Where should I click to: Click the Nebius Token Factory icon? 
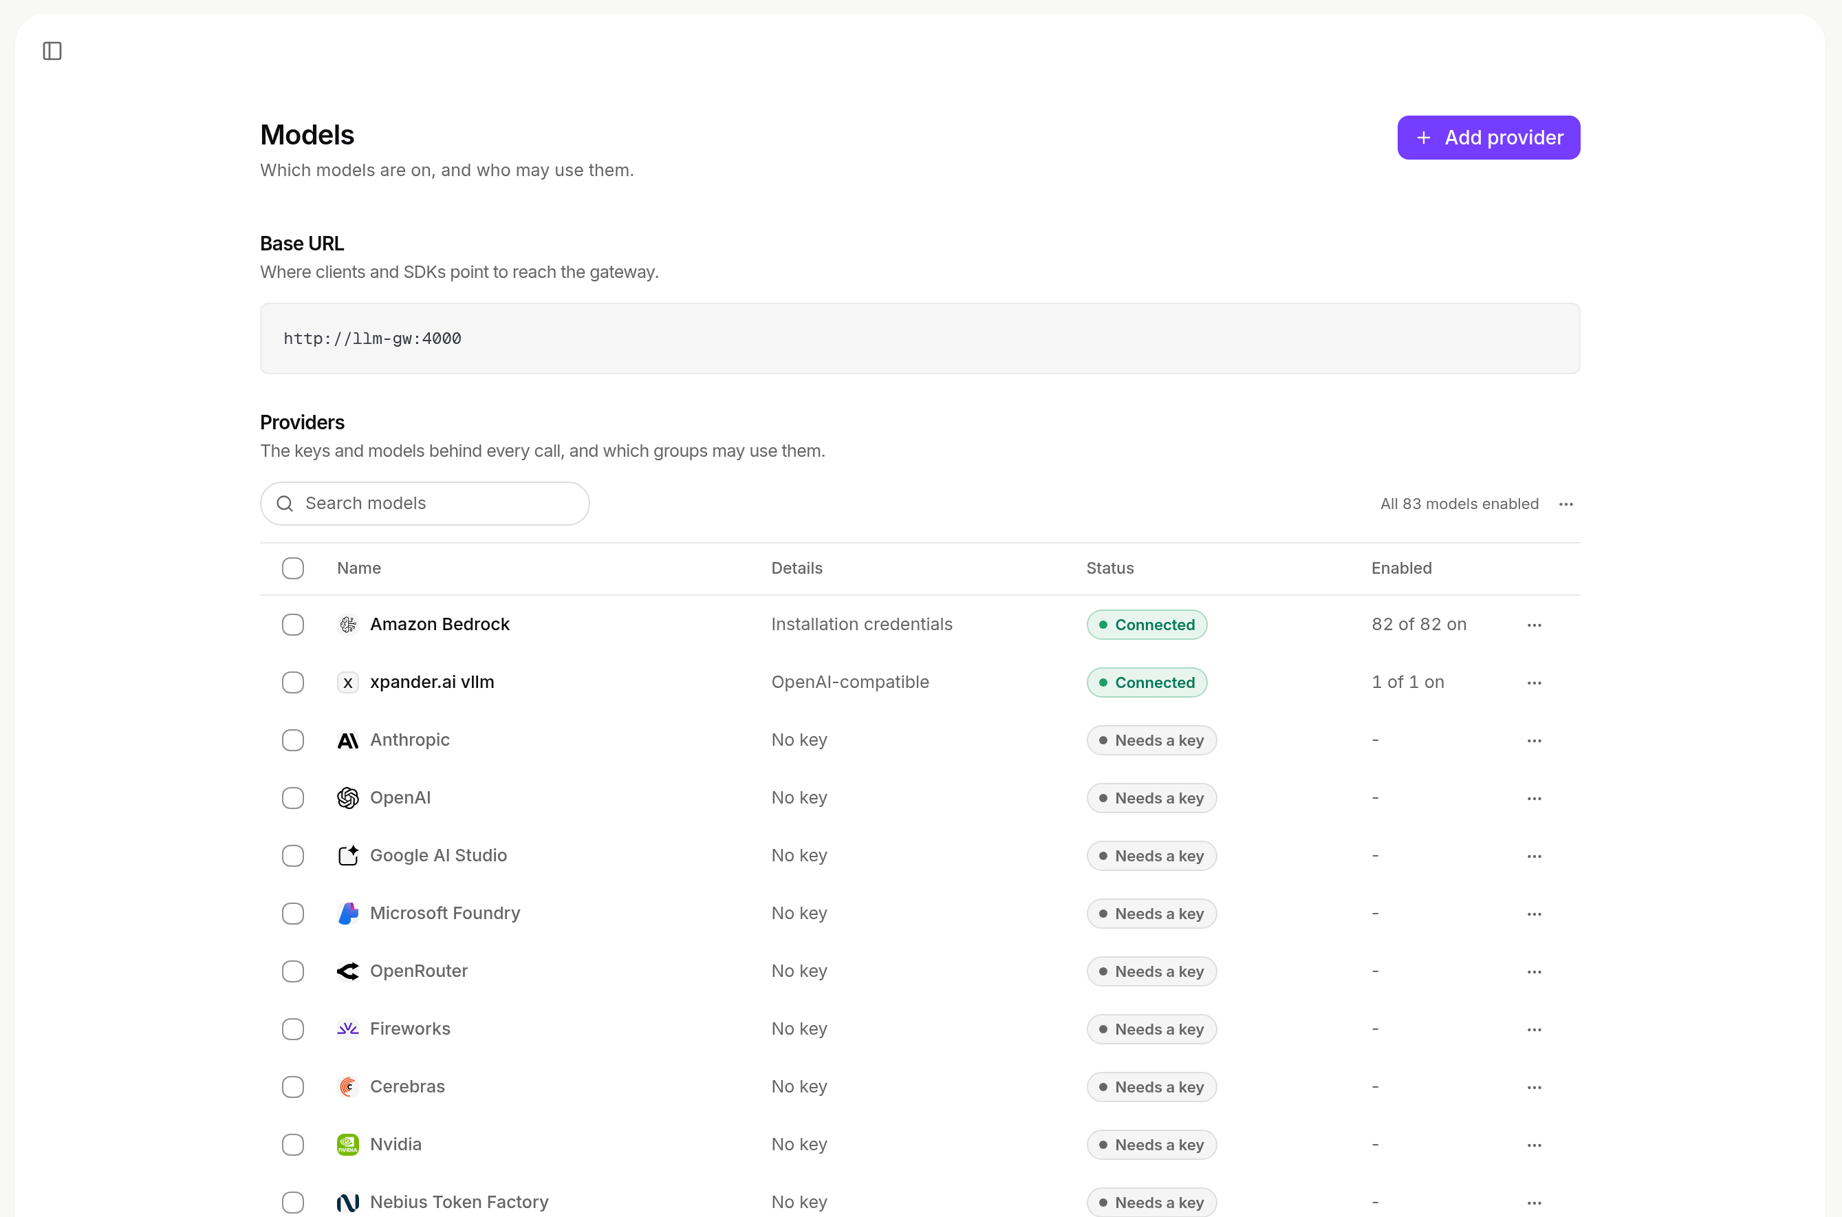point(347,1203)
